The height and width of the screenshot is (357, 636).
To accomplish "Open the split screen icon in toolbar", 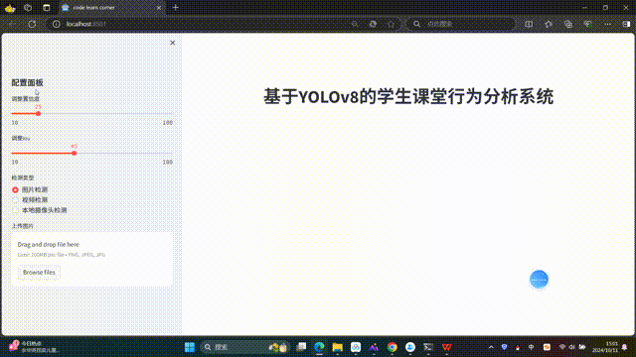I will (529, 24).
